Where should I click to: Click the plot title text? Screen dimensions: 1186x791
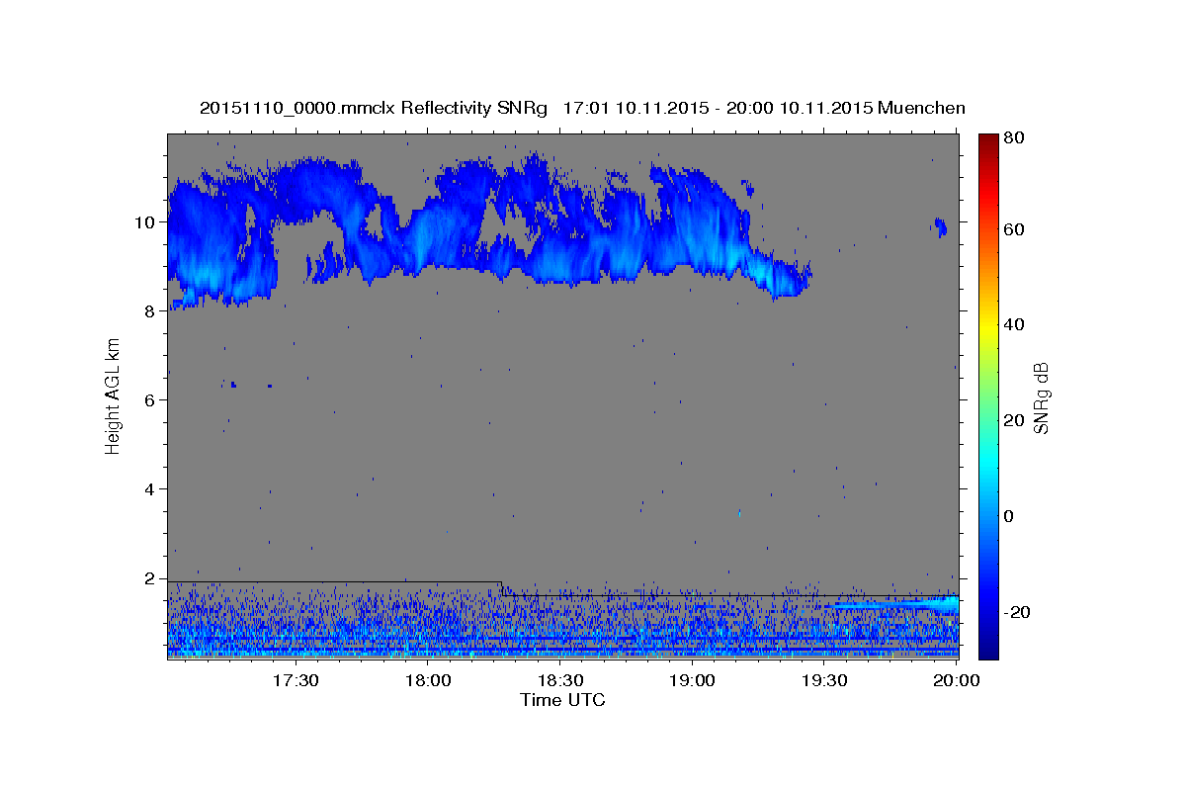click(582, 108)
